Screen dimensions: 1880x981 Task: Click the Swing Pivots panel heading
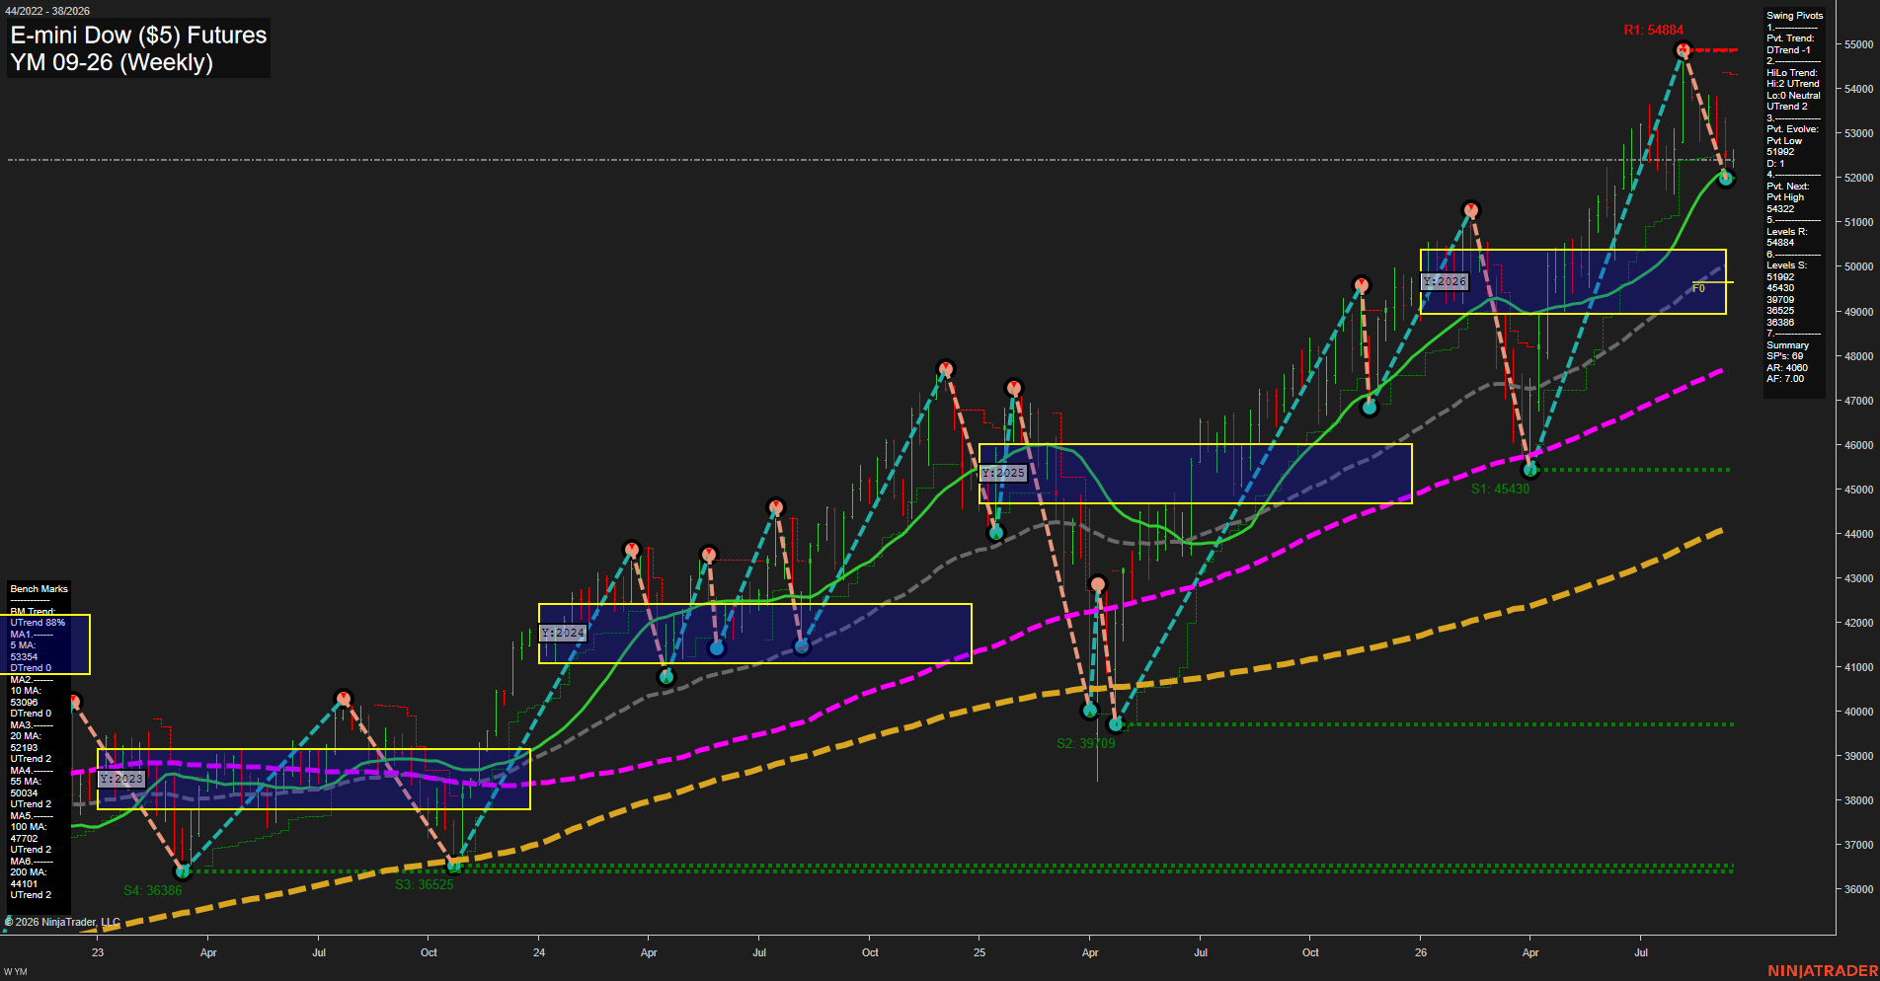click(x=1794, y=16)
